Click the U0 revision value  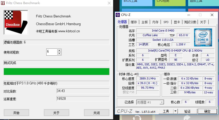207,60
